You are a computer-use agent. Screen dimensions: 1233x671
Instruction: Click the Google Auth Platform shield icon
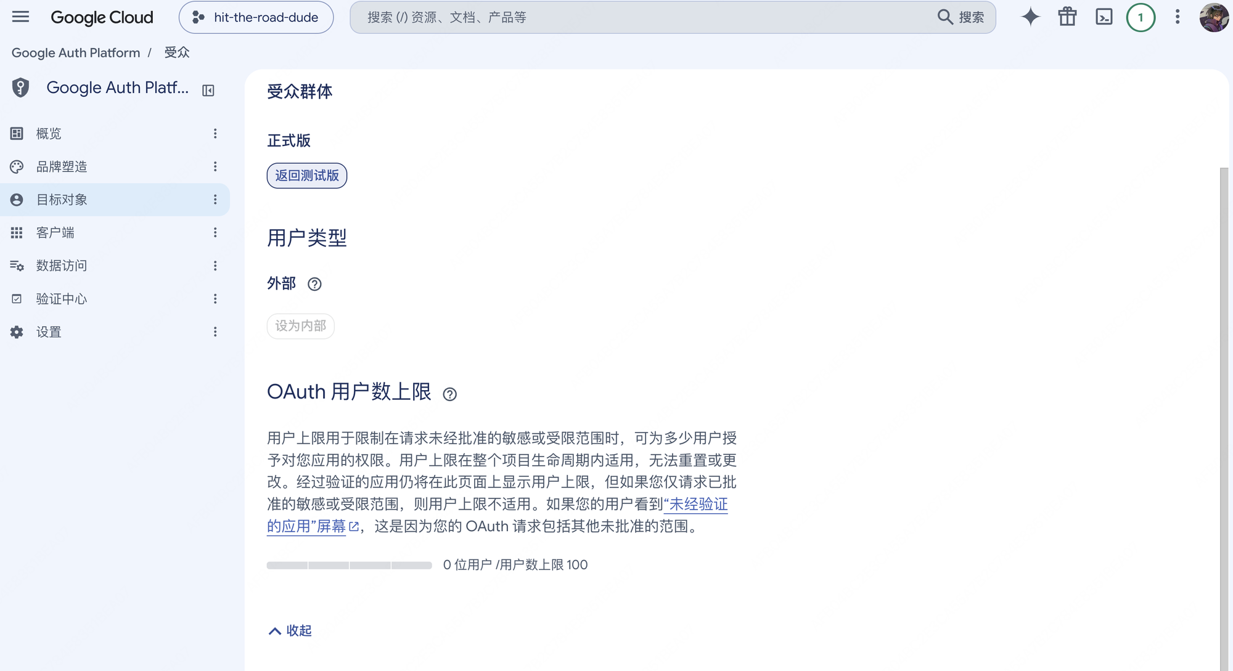[20, 87]
